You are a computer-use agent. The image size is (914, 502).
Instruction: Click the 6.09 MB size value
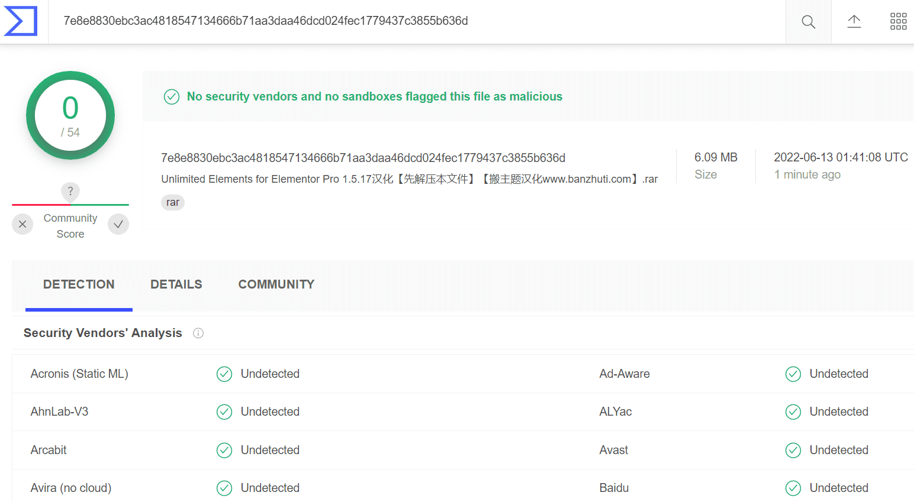716,157
